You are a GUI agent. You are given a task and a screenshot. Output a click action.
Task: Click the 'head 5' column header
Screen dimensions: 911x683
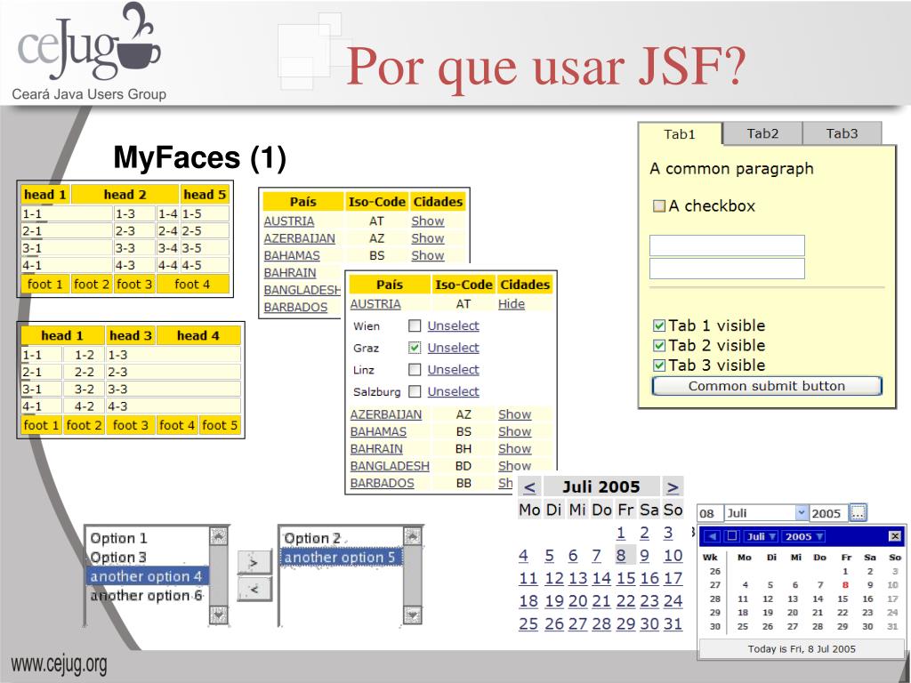pos(205,195)
